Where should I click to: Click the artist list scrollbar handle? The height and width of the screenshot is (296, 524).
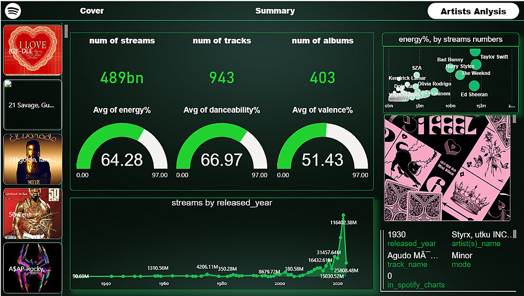(x=66, y=31)
